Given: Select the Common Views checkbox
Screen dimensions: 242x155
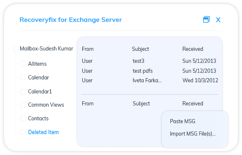Looking at the screenshot, I should pos(23,105).
